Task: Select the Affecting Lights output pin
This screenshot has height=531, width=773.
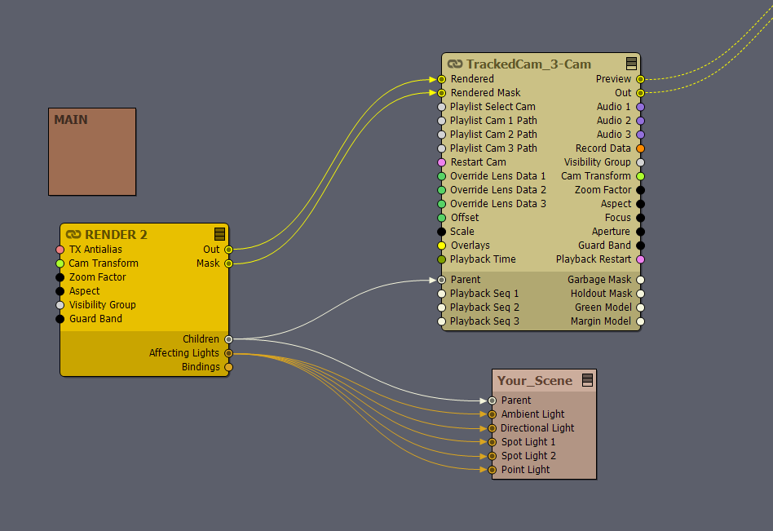Action: 228,353
